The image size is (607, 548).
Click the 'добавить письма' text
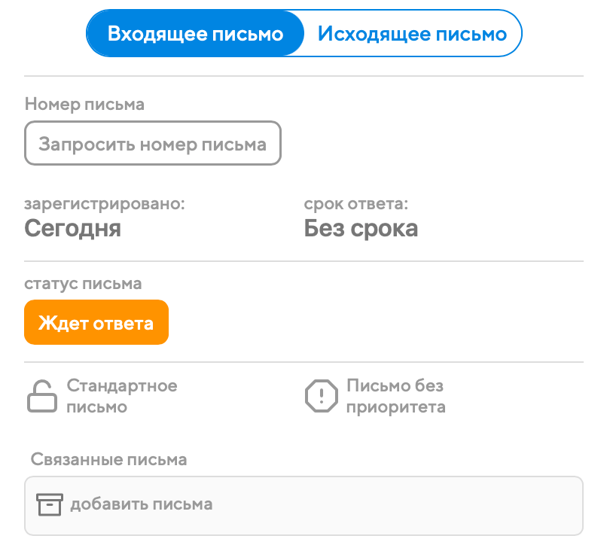click(142, 504)
